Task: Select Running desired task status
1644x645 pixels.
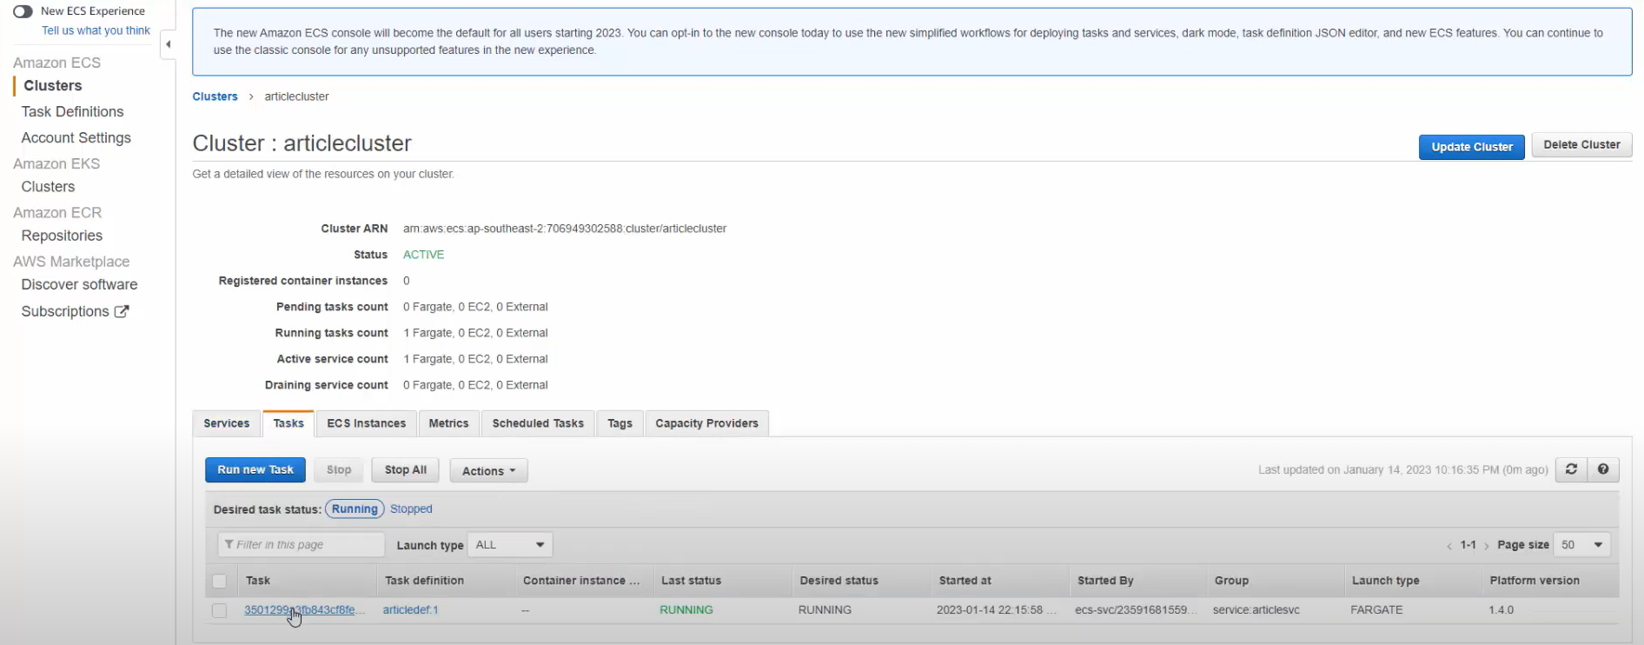Action: (x=355, y=509)
